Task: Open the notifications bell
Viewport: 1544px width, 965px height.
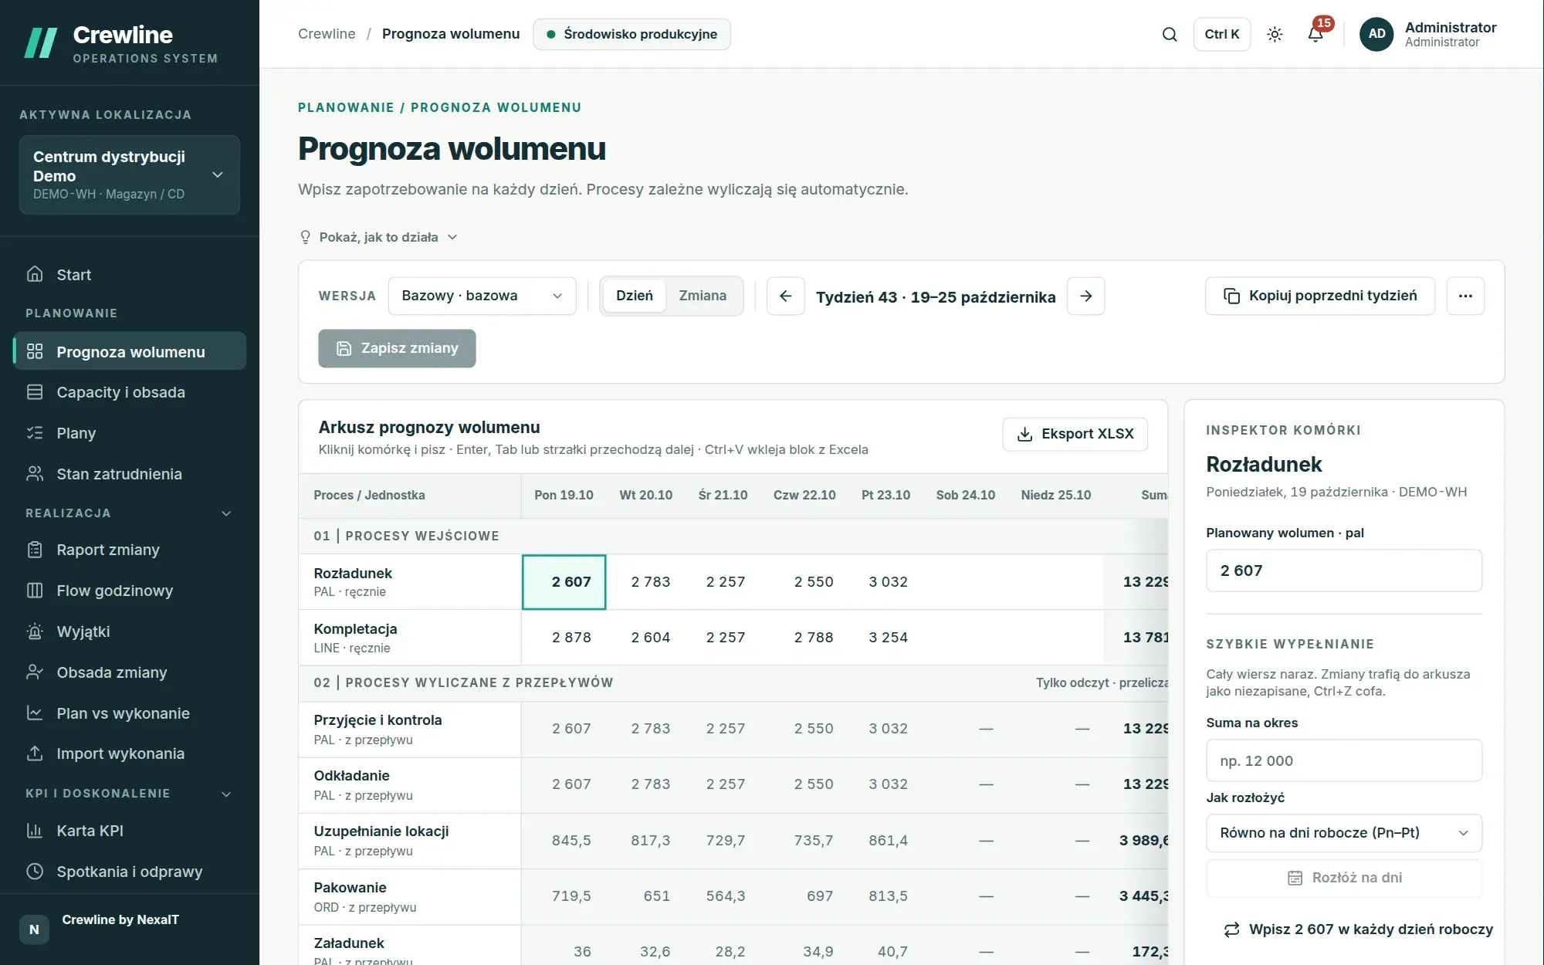Action: point(1315,34)
